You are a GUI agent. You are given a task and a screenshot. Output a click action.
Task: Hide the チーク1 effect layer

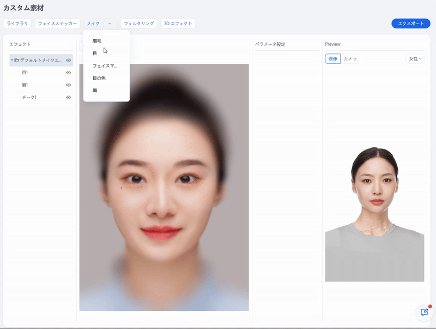69,97
